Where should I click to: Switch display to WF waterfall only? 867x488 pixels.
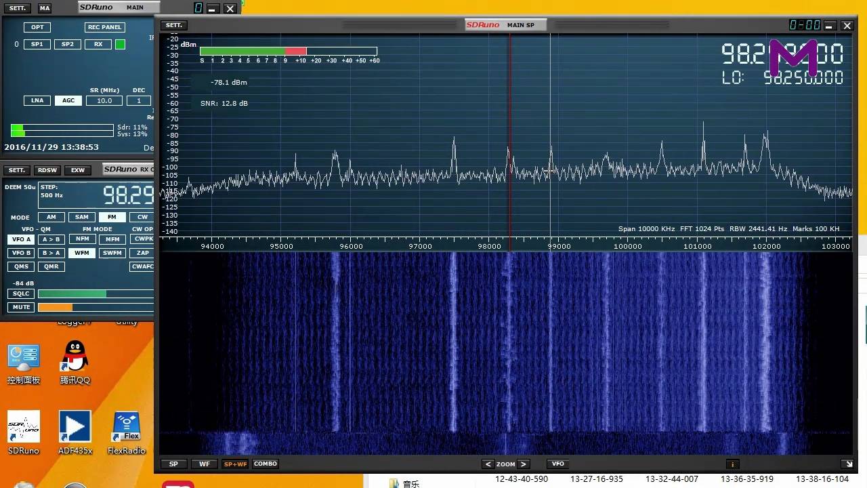point(204,464)
